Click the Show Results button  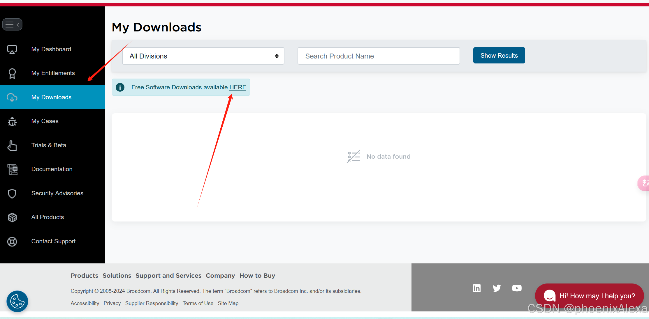[x=499, y=55]
